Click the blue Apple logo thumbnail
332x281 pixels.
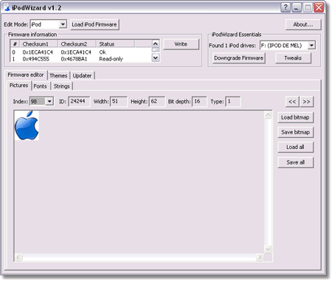27,125
